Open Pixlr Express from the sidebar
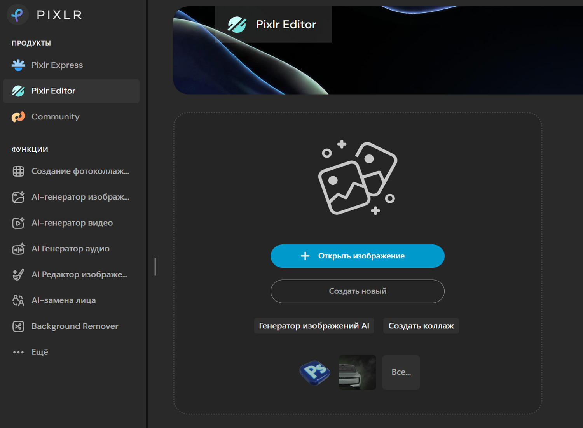This screenshot has width=583, height=428. click(x=71, y=65)
